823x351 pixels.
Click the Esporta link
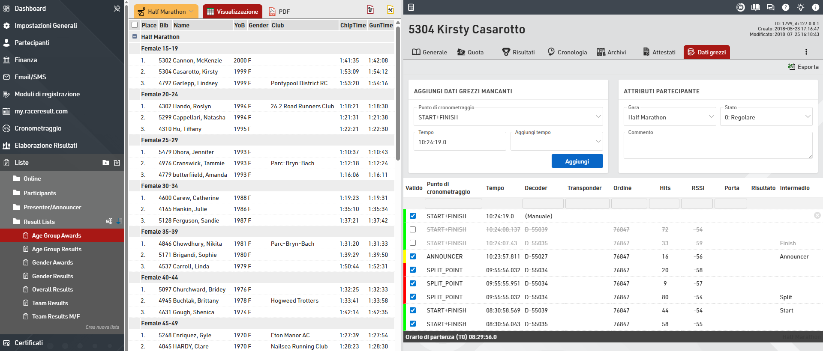point(803,67)
